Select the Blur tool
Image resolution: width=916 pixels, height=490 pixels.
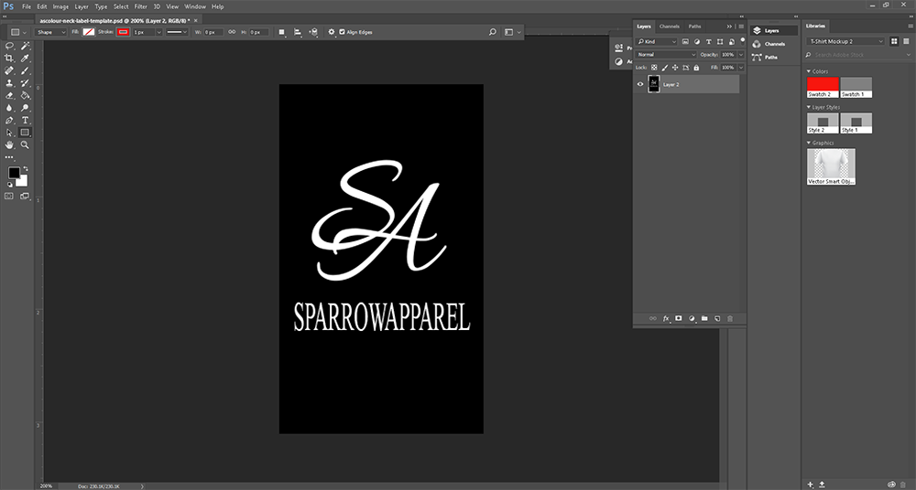(x=9, y=108)
